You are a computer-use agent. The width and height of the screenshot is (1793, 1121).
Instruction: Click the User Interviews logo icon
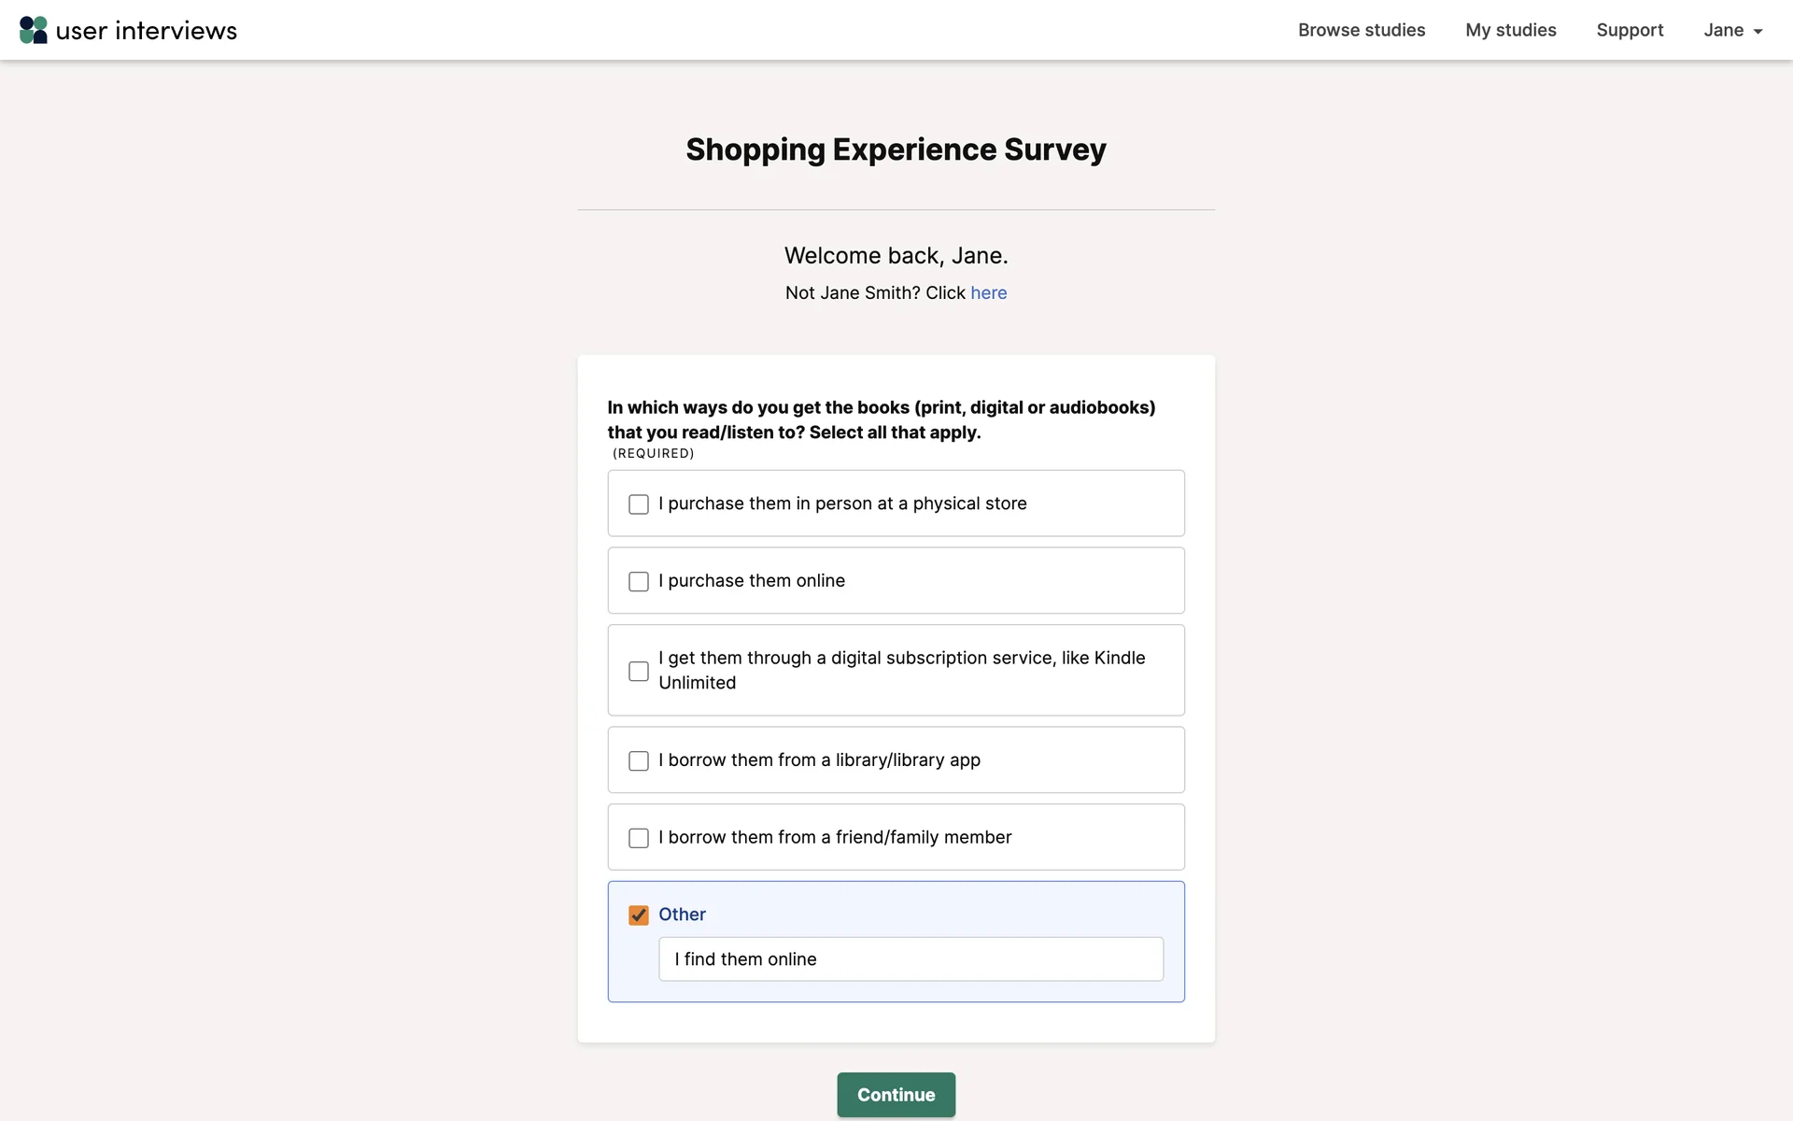coord(34,30)
